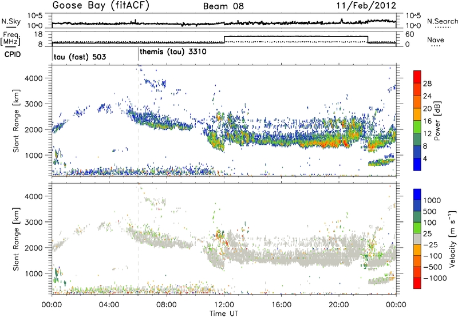This screenshot has height=317, width=458.
Task: Click the 'Power [dB]' color bar label
Action: coord(437,121)
